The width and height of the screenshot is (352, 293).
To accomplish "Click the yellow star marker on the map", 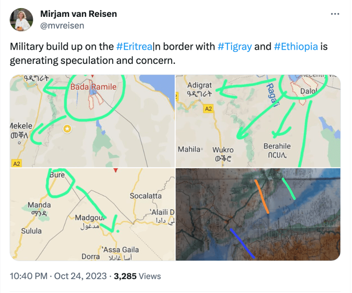I will [68, 129].
